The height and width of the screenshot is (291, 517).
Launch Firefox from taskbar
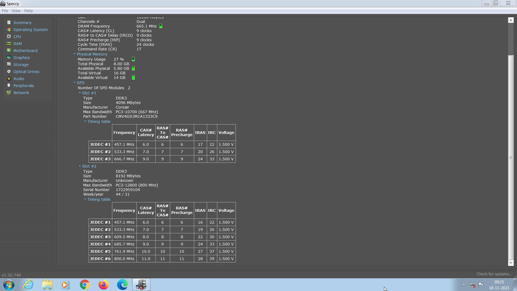pos(103,285)
